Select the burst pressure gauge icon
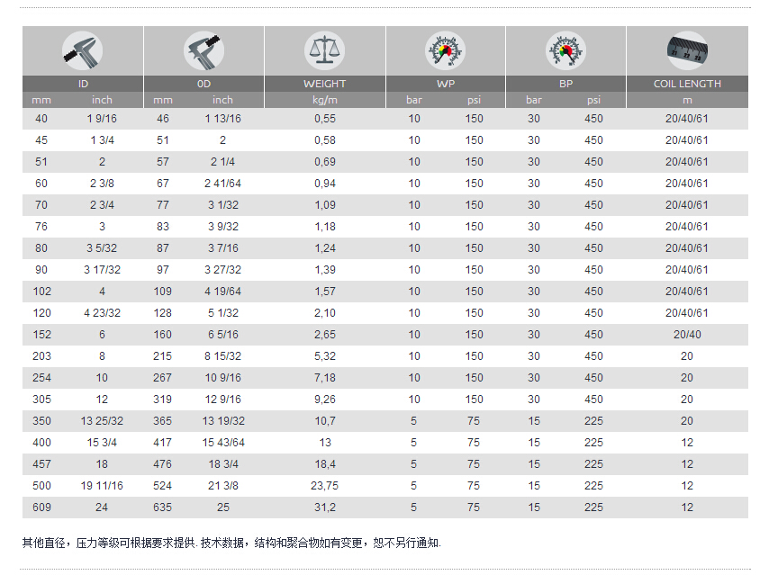The image size is (769, 575). (x=565, y=50)
